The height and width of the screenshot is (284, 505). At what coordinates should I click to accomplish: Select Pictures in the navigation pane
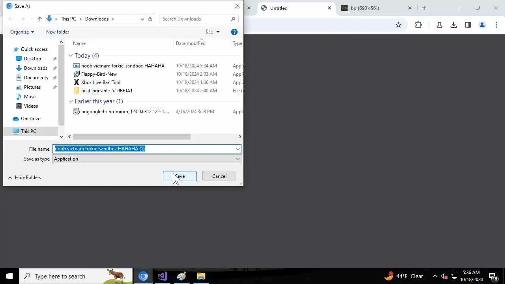[x=32, y=87]
